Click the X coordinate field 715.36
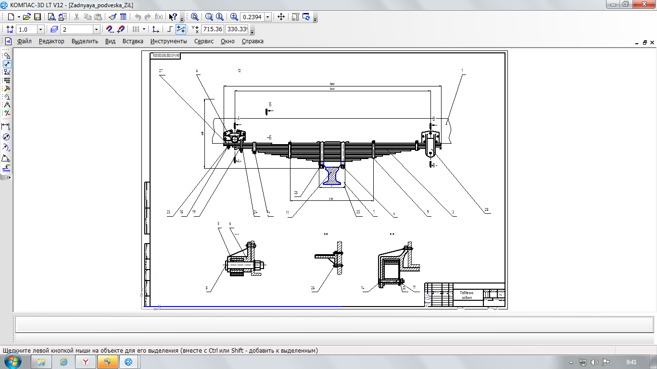657x369 pixels. (x=212, y=29)
